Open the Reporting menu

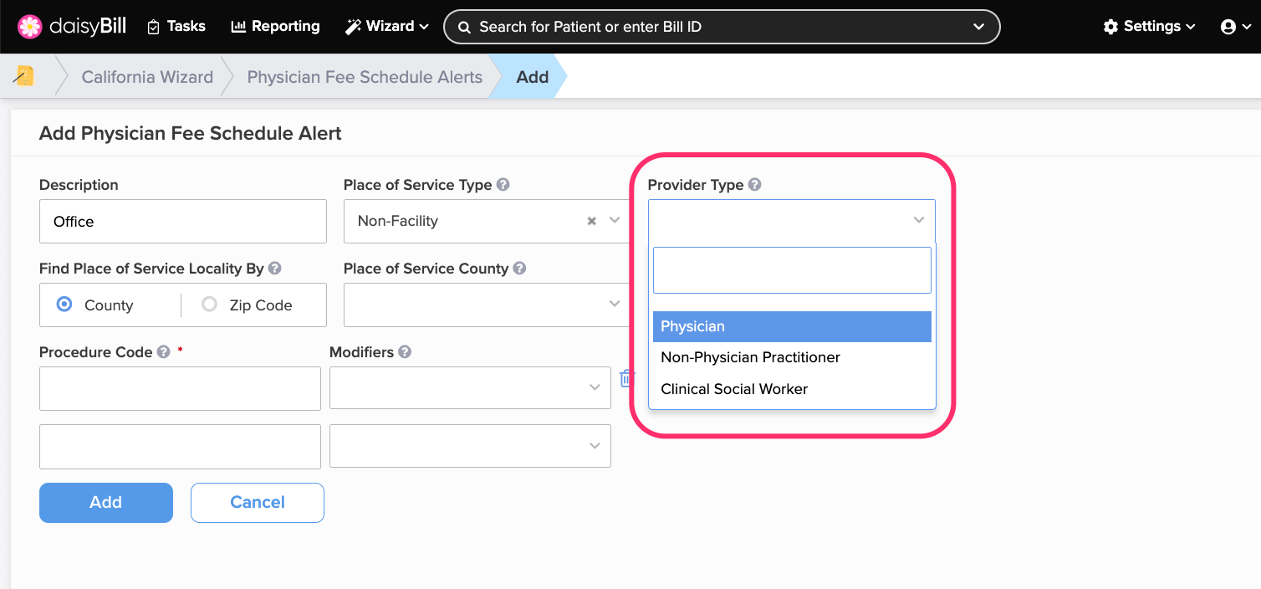pyautogui.click(x=275, y=27)
